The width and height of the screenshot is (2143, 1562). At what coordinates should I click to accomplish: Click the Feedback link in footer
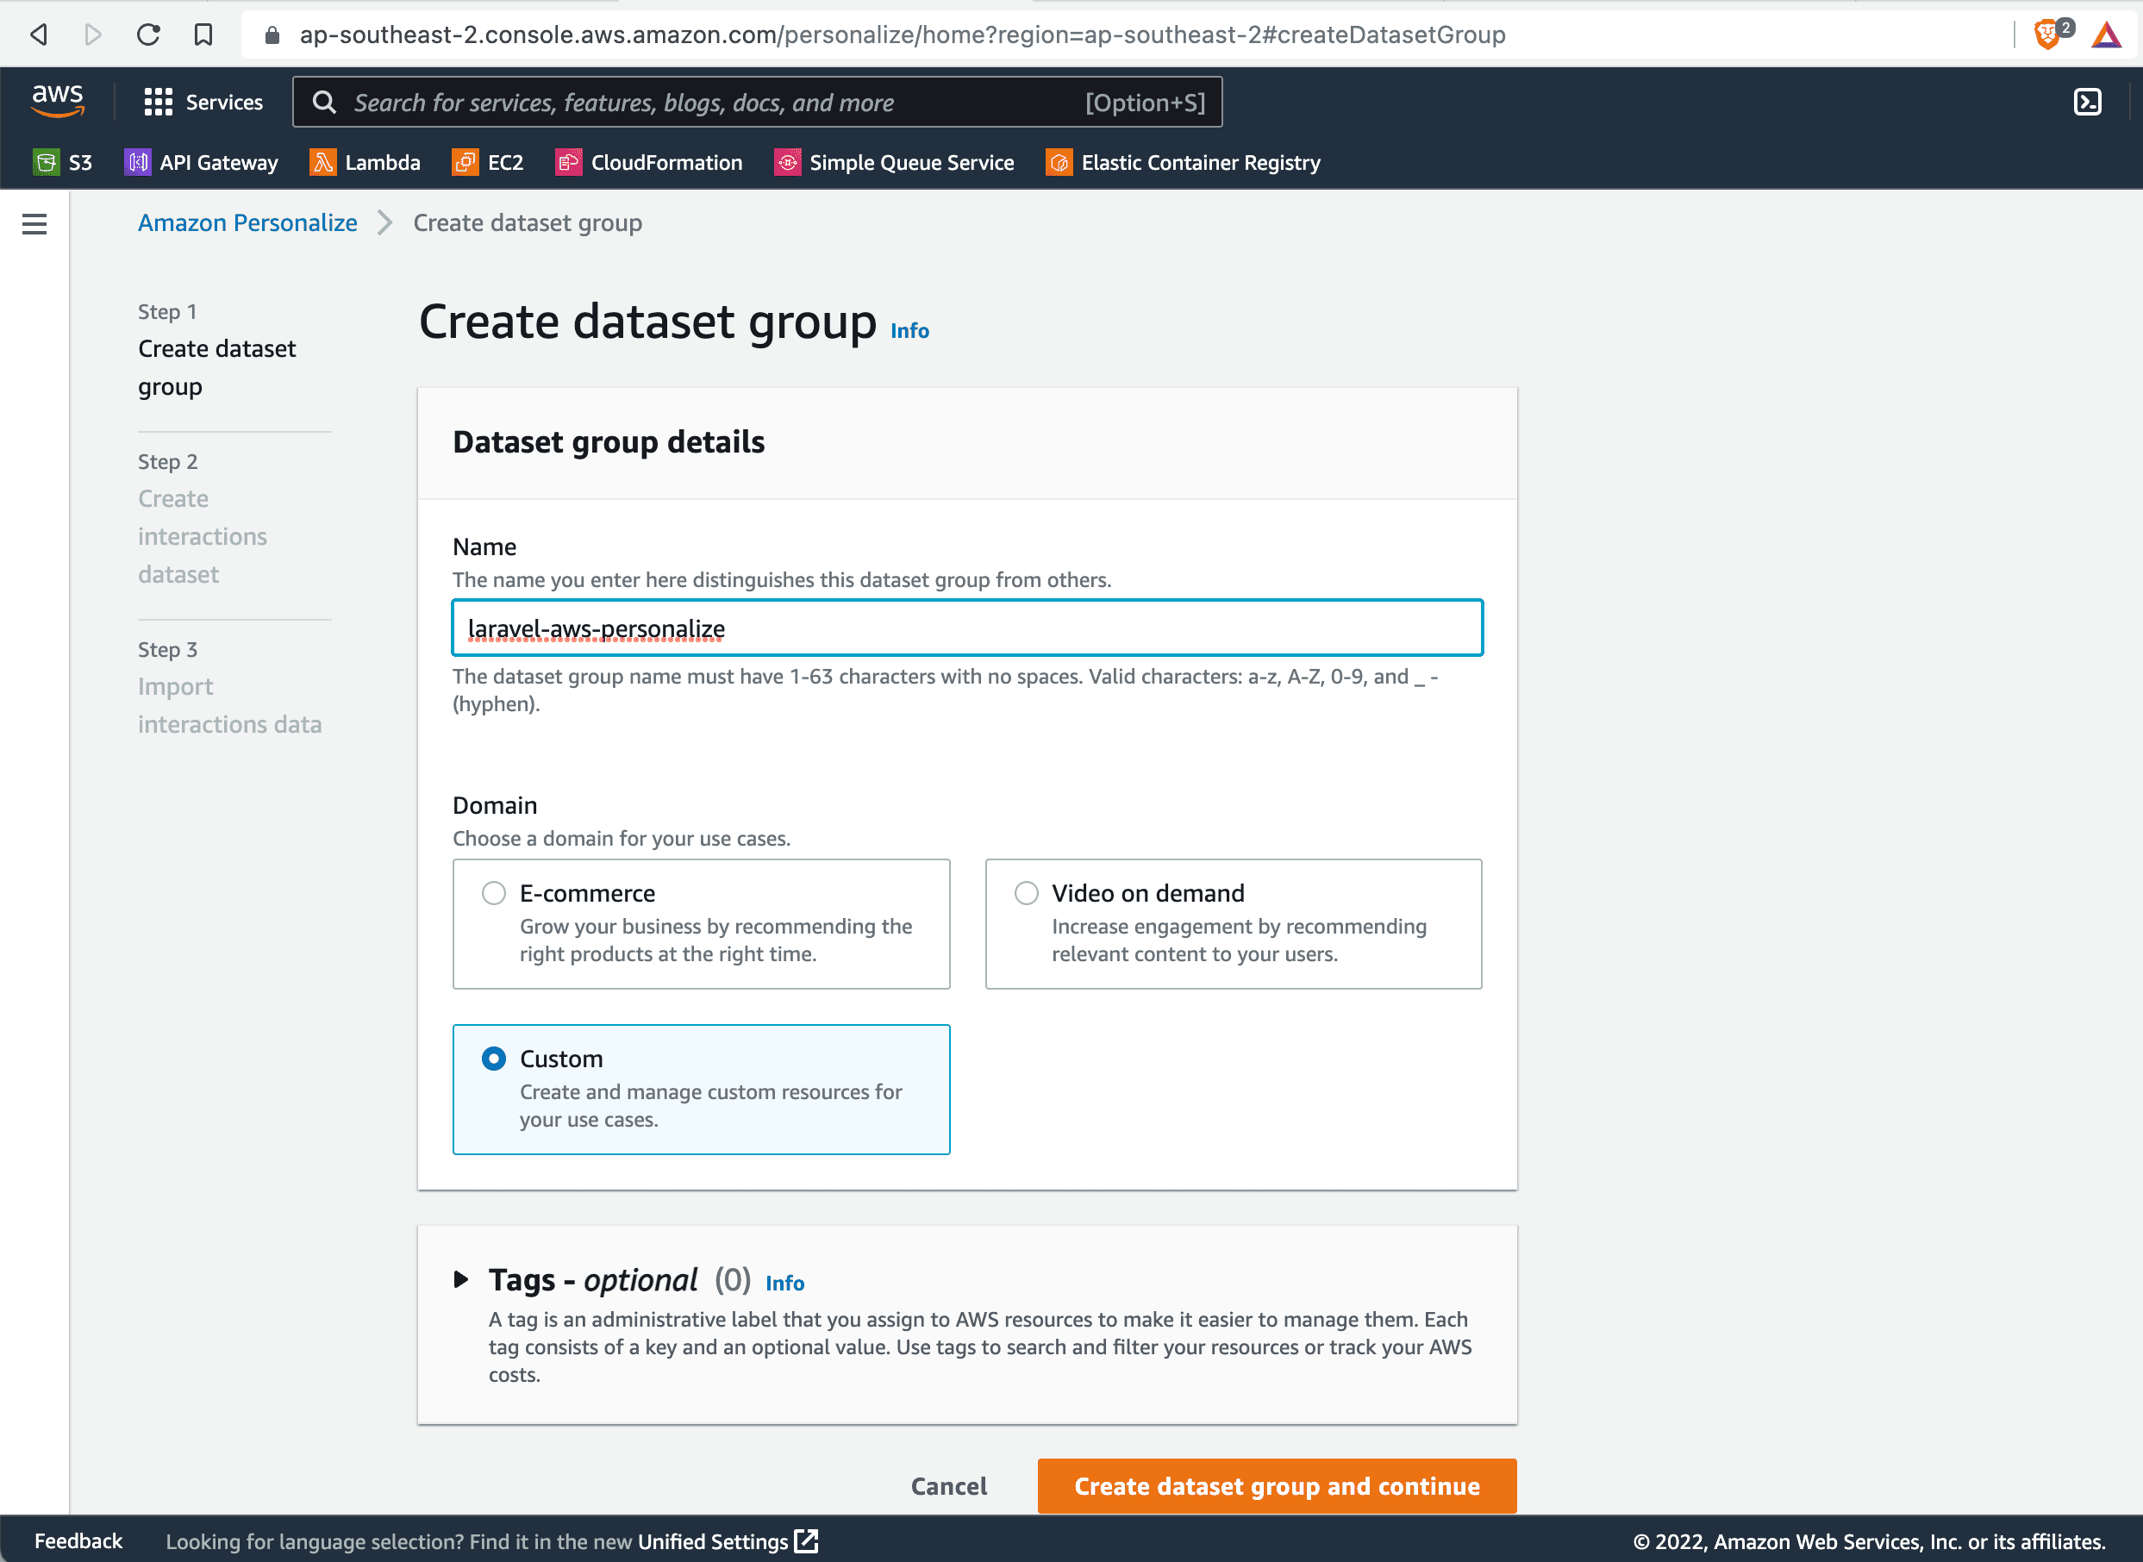78,1541
